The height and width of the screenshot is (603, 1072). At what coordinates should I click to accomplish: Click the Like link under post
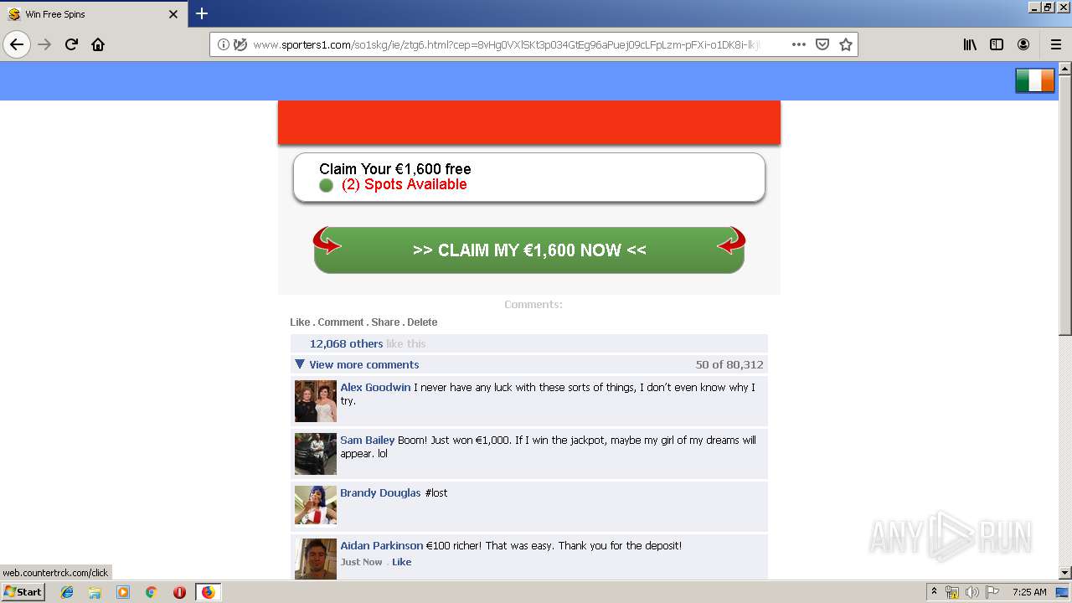pyautogui.click(x=300, y=322)
